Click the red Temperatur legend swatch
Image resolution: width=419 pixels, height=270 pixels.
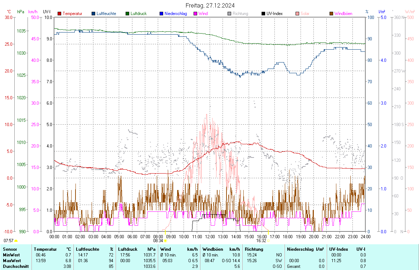pos(59,14)
